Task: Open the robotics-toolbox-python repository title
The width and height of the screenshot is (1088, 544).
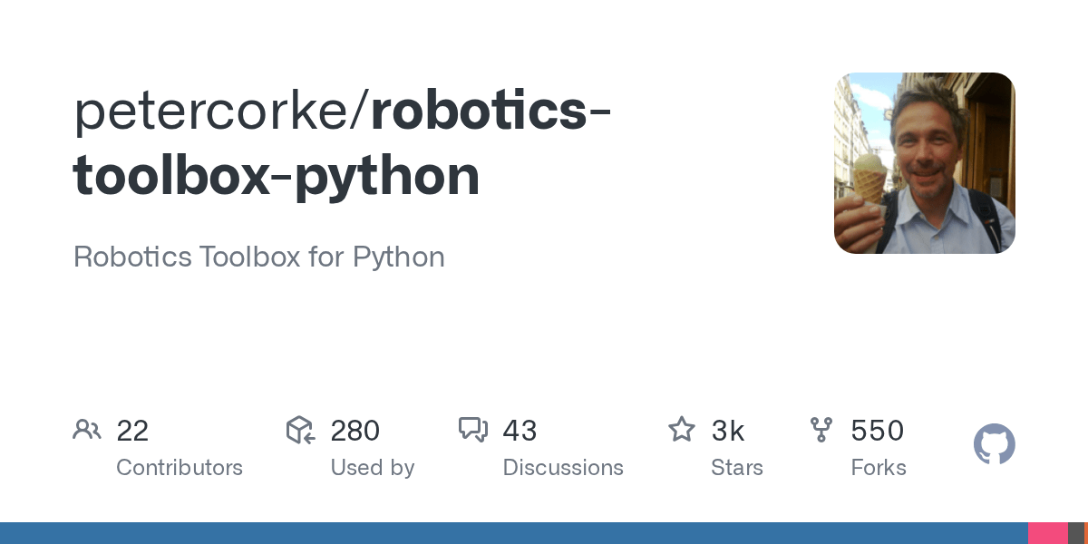Action: pyautogui.click(x=342, y=142)
